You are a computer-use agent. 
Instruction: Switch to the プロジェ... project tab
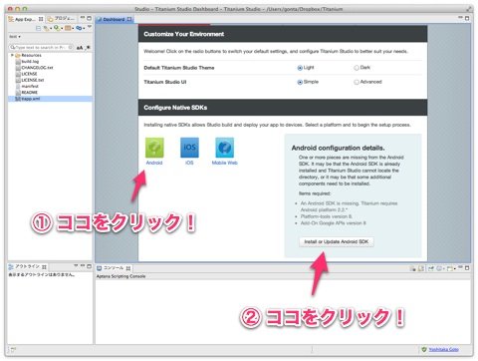[62, 19]
